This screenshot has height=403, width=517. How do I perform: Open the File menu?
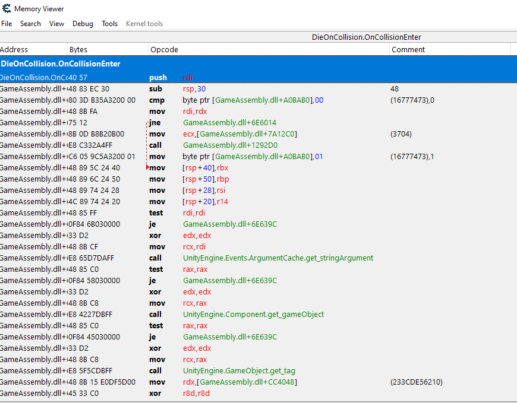click(7, 24)
